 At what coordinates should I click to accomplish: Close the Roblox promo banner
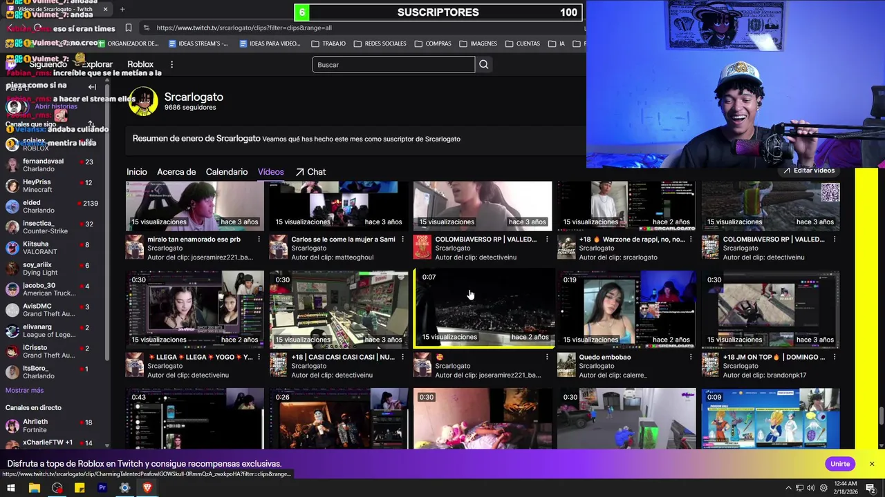tap(872, 464)
